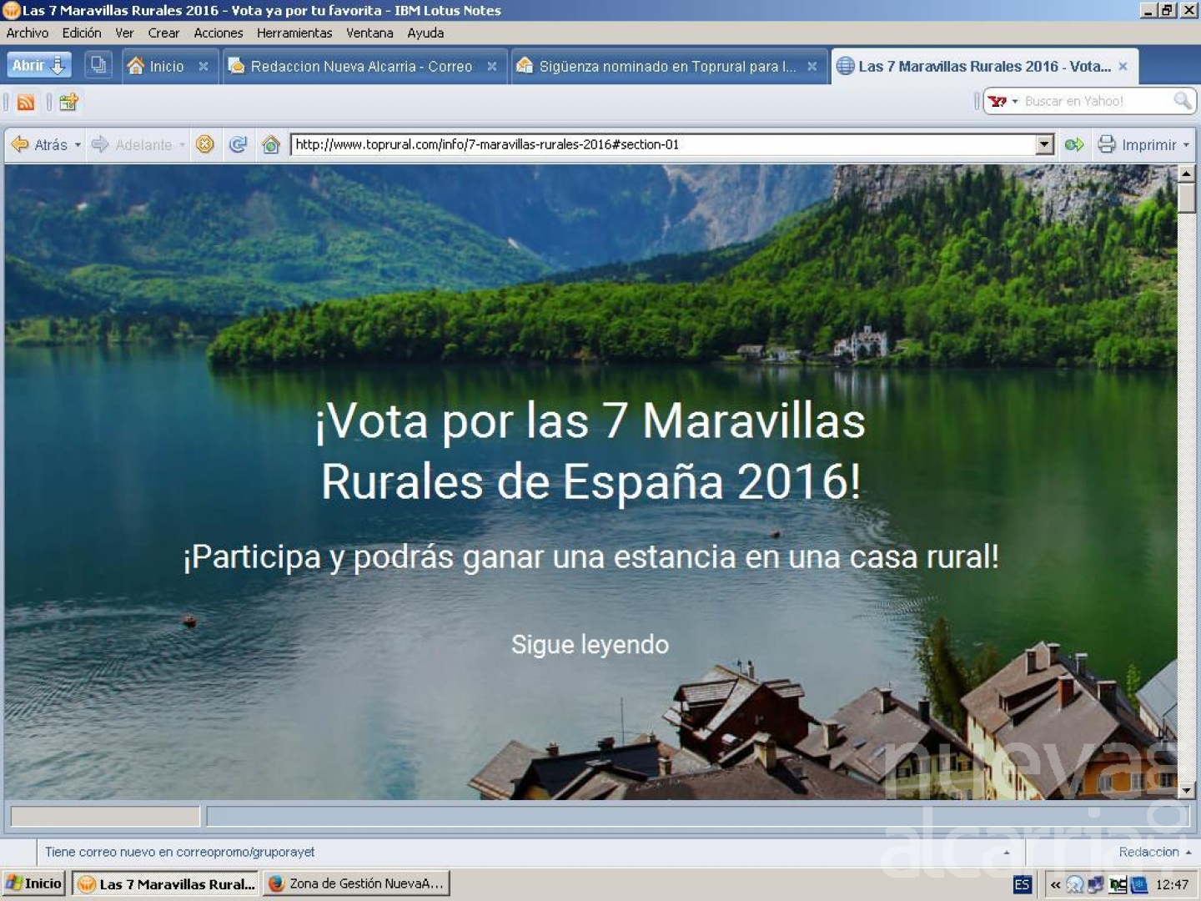Click the window list icon beside Abrir
The image size is (1201, 901).
(98, 65)
